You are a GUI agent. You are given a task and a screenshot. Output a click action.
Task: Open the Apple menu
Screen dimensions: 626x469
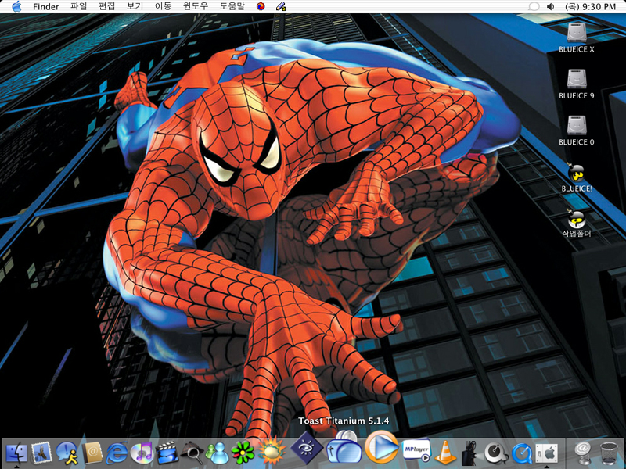[16, 6]
